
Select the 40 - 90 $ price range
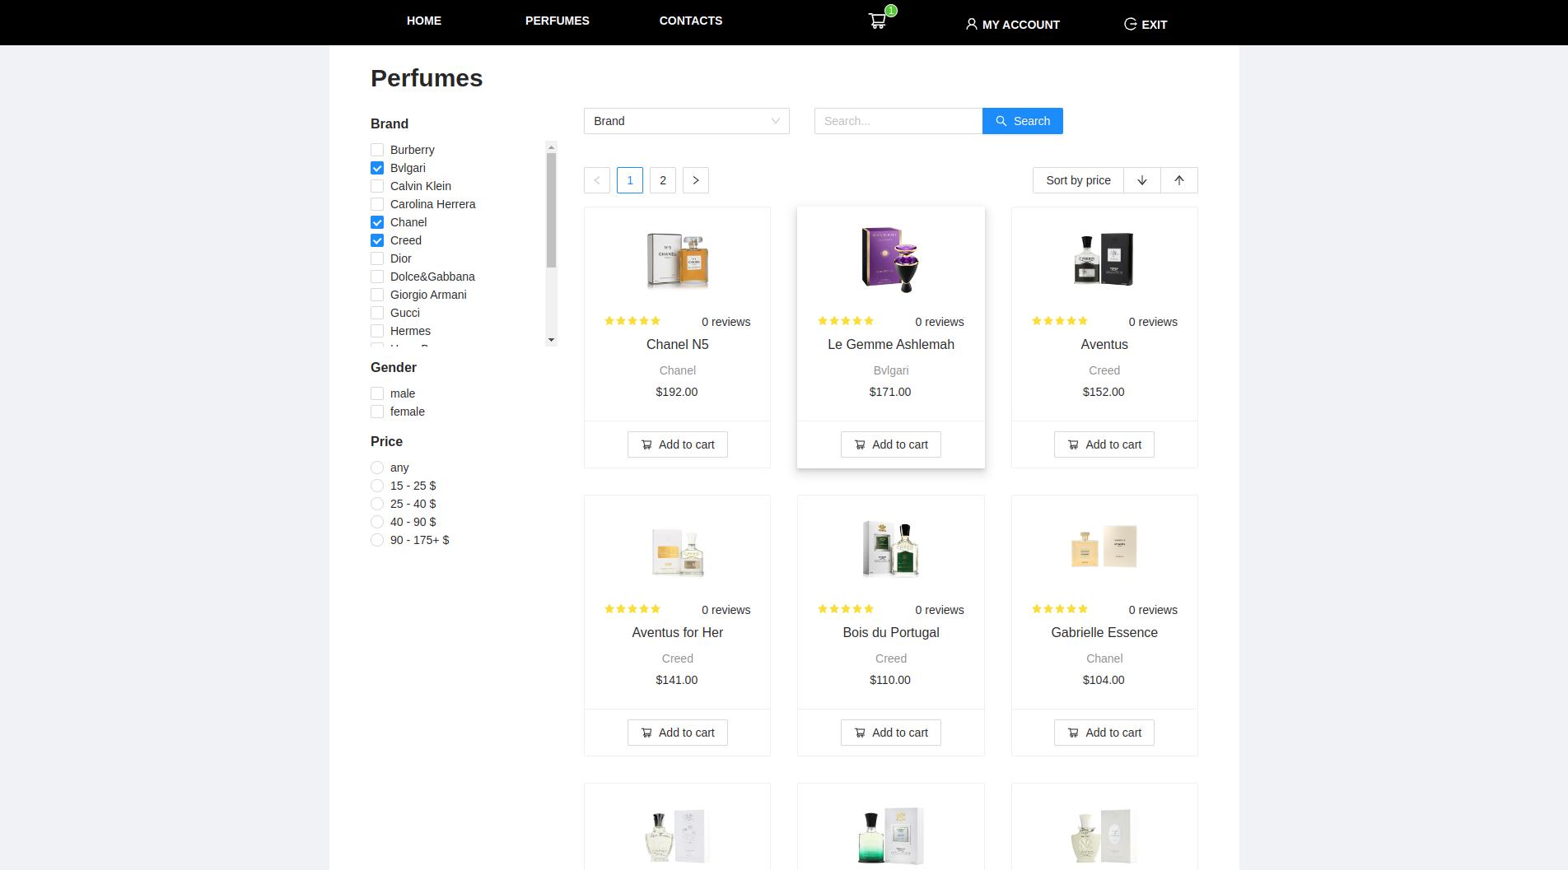pyautogui.click(x=377, y=522)
